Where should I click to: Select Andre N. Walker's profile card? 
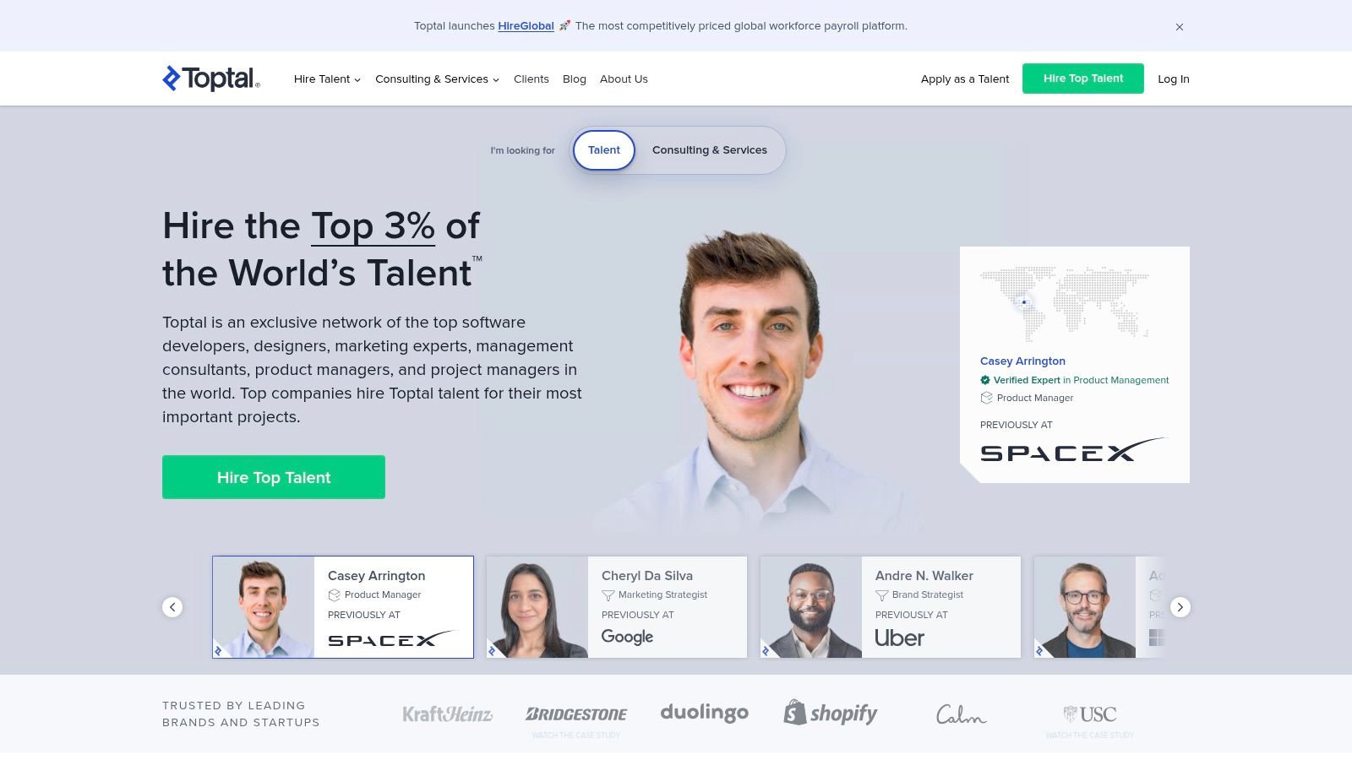[891, 607]
